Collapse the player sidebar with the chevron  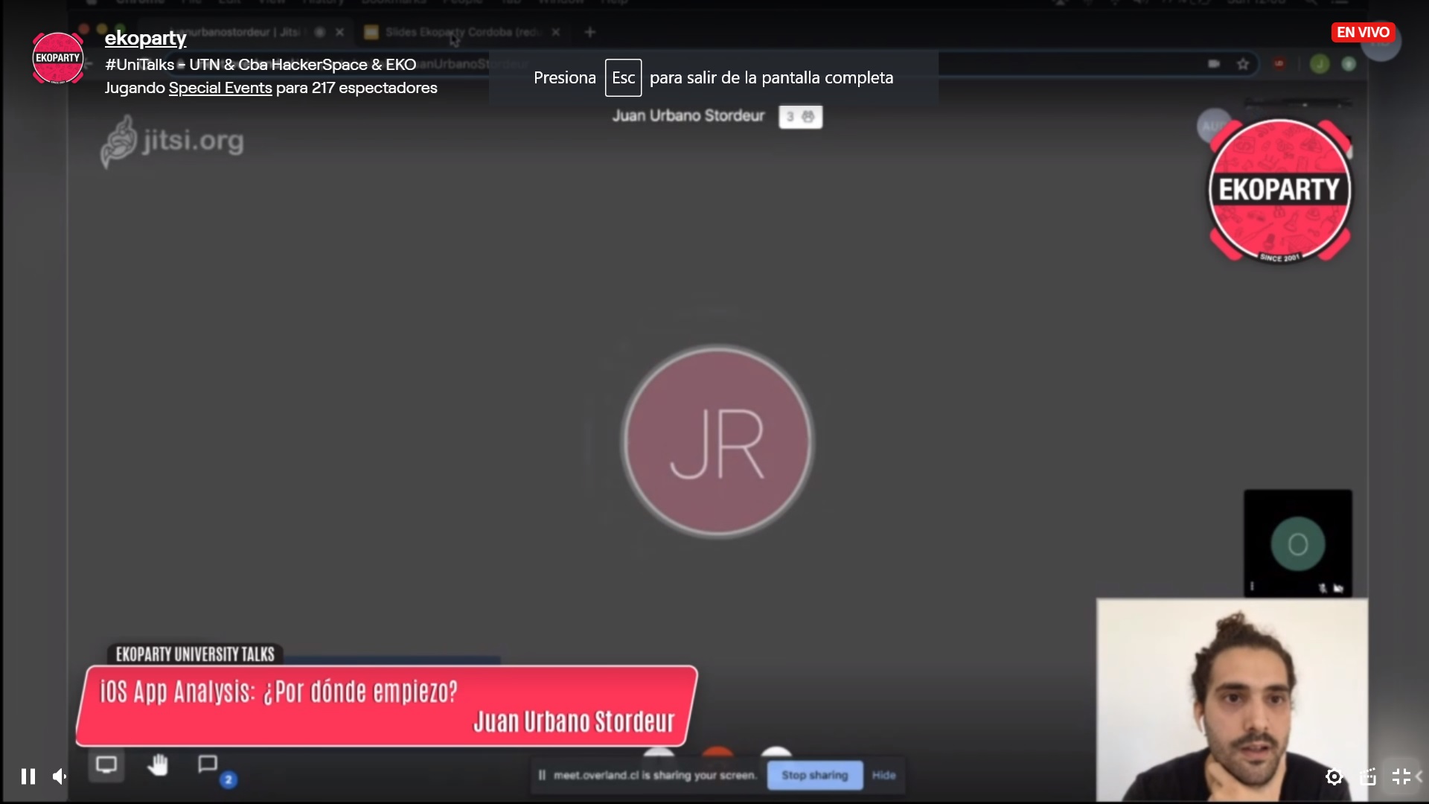1422,776
